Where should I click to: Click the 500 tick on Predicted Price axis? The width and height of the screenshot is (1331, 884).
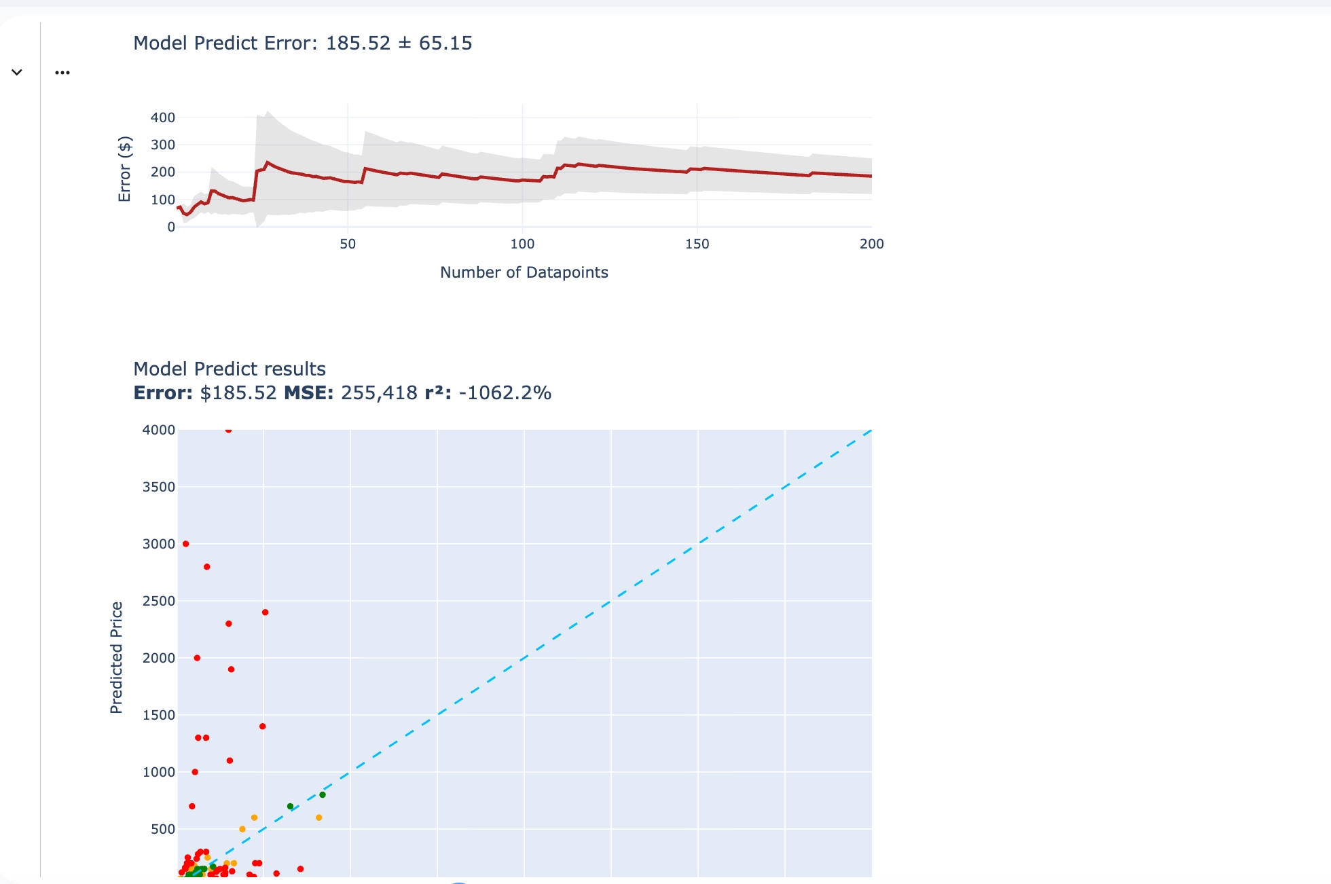[x=163, y=829]
